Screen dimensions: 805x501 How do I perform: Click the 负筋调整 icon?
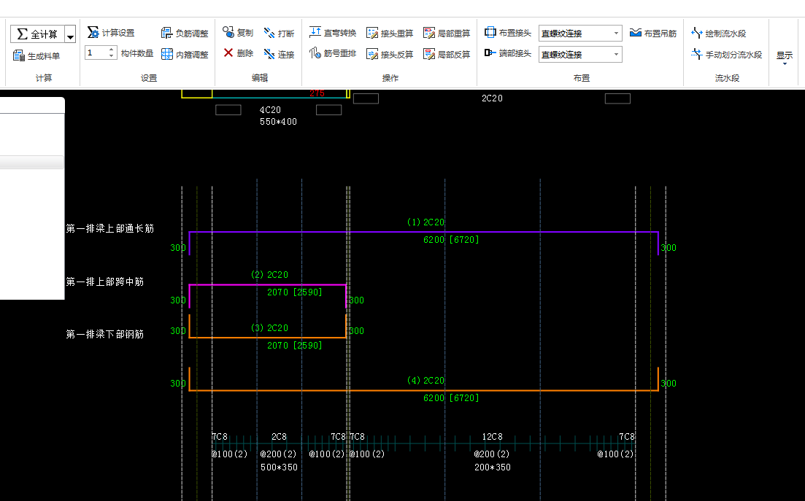166,34
